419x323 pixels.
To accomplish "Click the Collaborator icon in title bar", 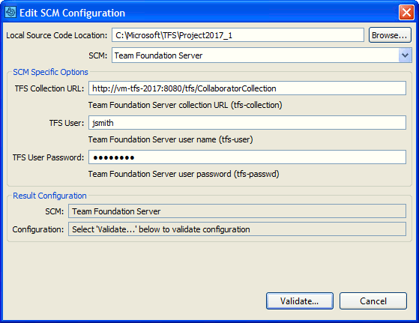I will point(10,12).
